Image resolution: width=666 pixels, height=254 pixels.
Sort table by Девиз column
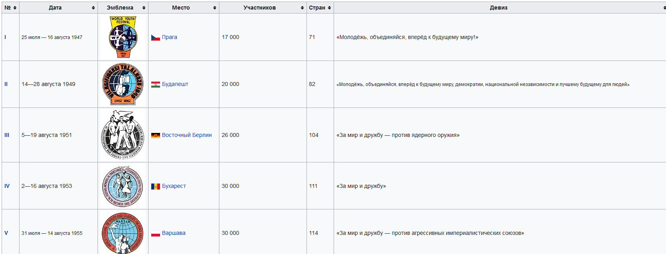point(500,8)
